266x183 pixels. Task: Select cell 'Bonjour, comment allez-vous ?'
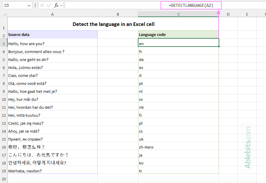pyautogui.click(x=52, y=50)
